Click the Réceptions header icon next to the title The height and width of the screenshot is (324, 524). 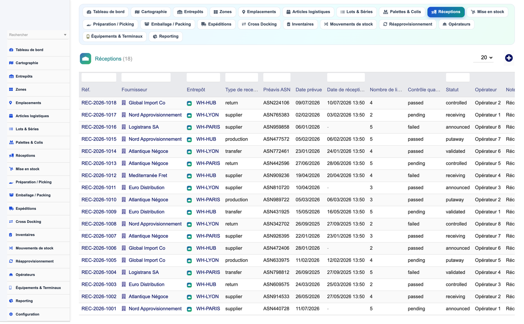tap(86, 59)
